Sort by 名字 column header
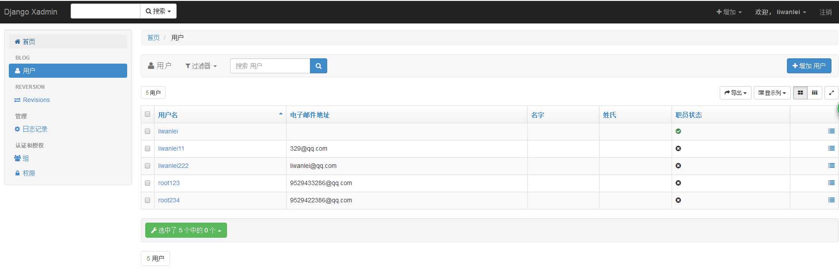Image resolution: width=839 pixels, height=277 pixels. pos(537,115)
